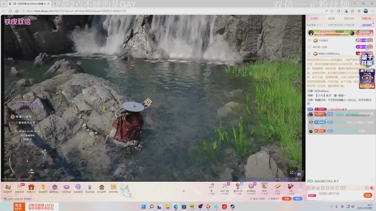Open the golden icon right of the house

[x=113, y=188]
